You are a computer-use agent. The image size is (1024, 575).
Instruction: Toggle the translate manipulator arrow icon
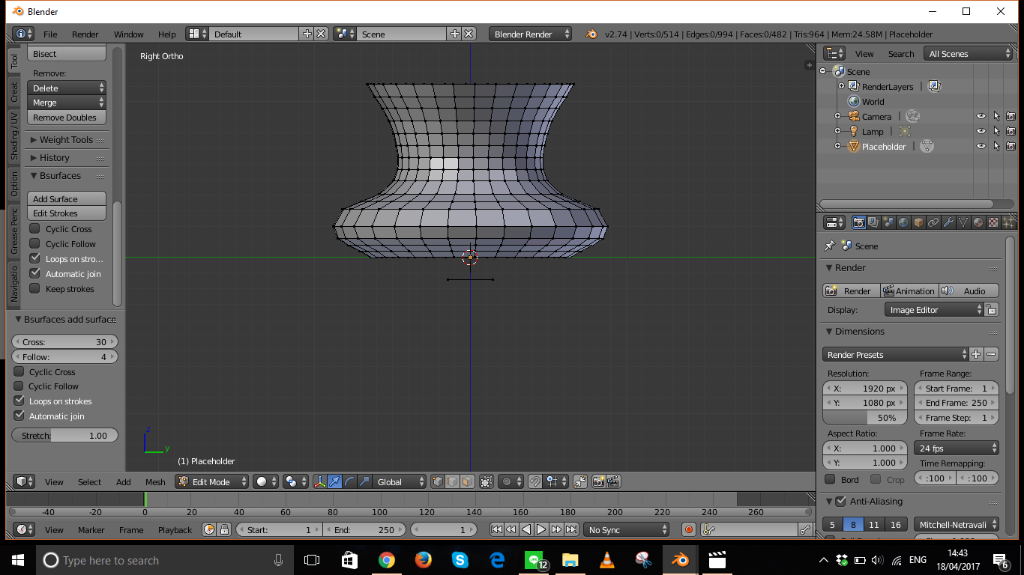point(335,481)
